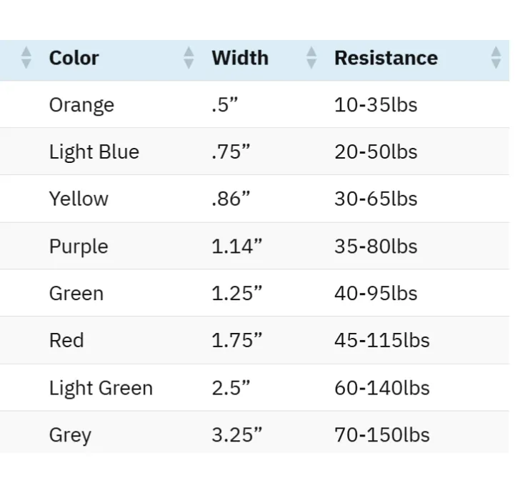Screen dimensions: 520x488
Task: Click the Grey band 3.25" width
Action: tap(237, 435)
